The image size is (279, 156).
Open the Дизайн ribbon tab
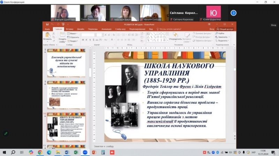pos(81,29)
